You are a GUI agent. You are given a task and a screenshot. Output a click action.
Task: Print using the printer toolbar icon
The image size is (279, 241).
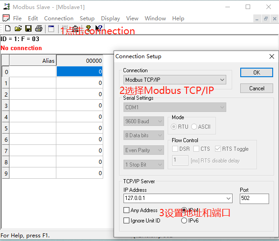pos(39,28)
